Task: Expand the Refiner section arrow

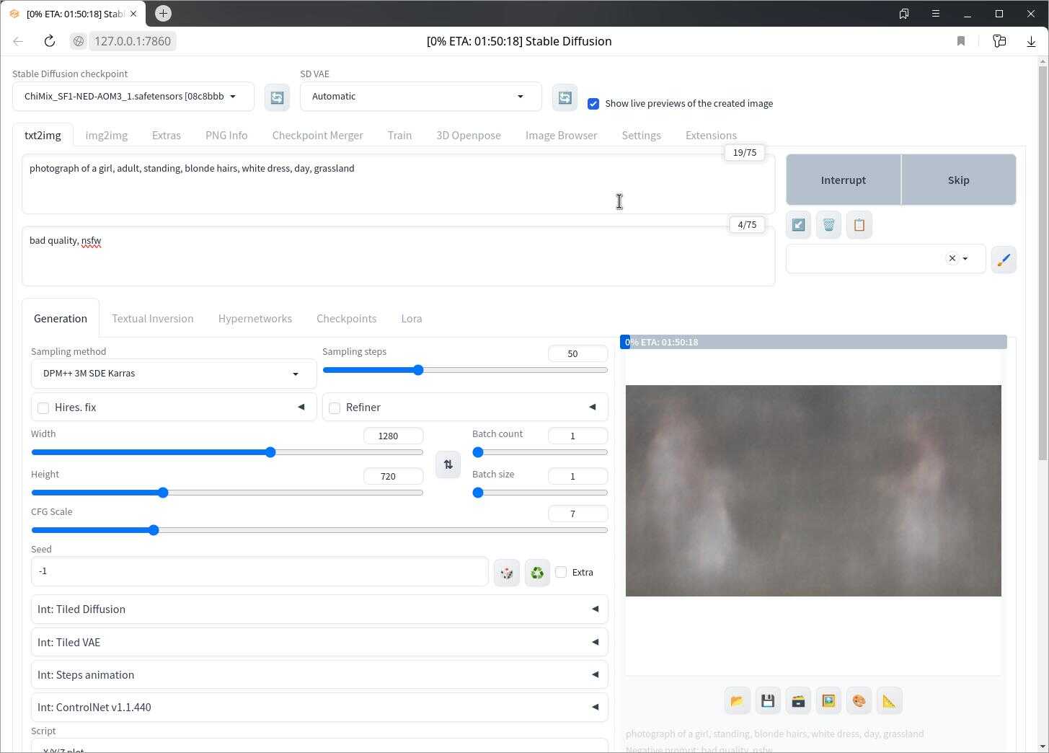Action: (x=593, y=407)
